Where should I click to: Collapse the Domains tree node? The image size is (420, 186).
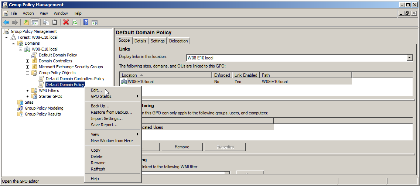(x=13, y=43)
